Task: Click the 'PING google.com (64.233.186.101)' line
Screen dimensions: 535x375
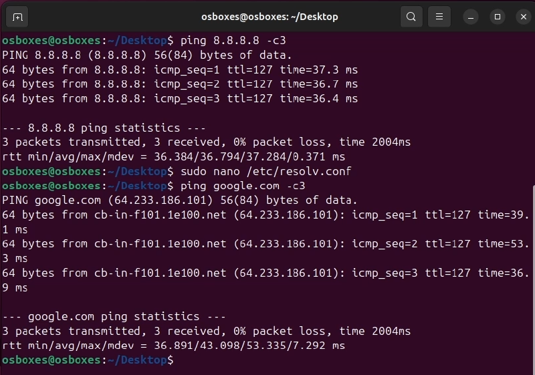Action: (180, 201)
